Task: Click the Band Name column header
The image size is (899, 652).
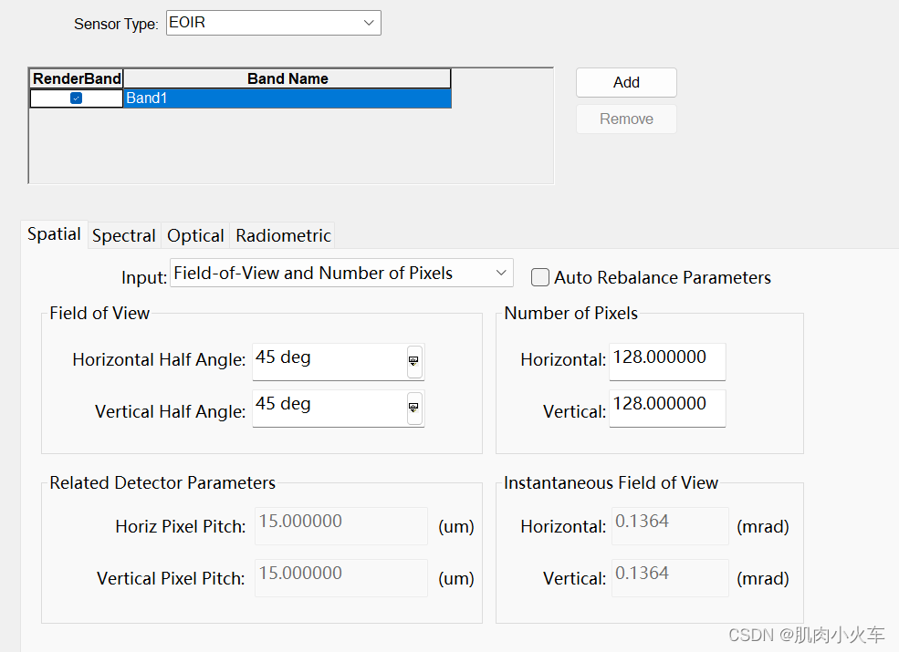Action: pyautogui.click(x=287, y=78)
